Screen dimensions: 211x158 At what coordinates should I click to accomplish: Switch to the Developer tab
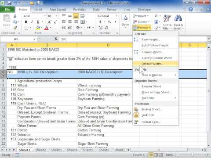[144, 10]
